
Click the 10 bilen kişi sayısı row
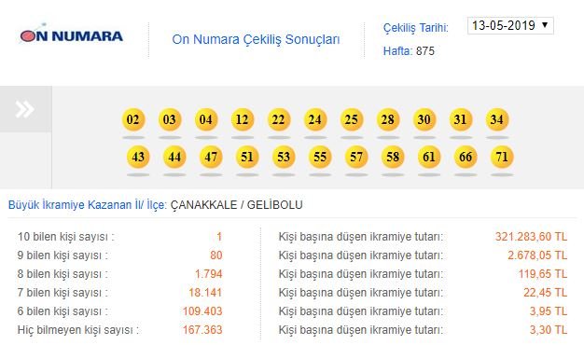(120, 237)
